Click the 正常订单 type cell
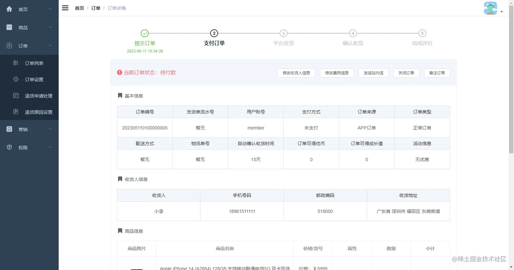Image resolution: width=514 pixels, height=270 pixels. (x=422, y=128)
